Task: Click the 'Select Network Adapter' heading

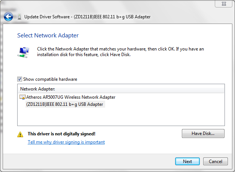Action: point(48,36)
